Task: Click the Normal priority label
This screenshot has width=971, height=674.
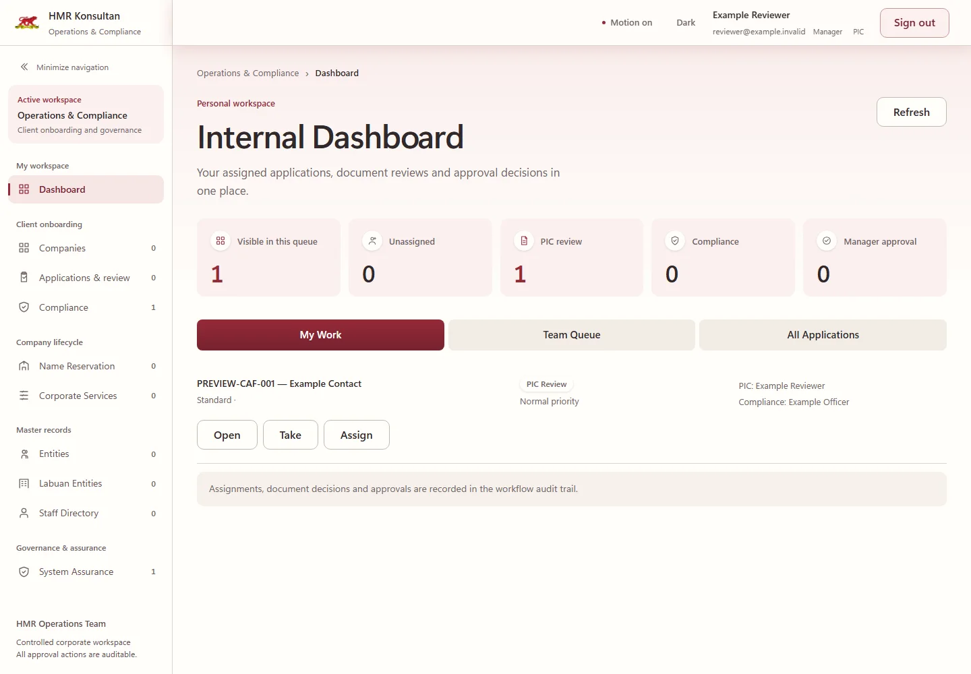Action: 550,401
